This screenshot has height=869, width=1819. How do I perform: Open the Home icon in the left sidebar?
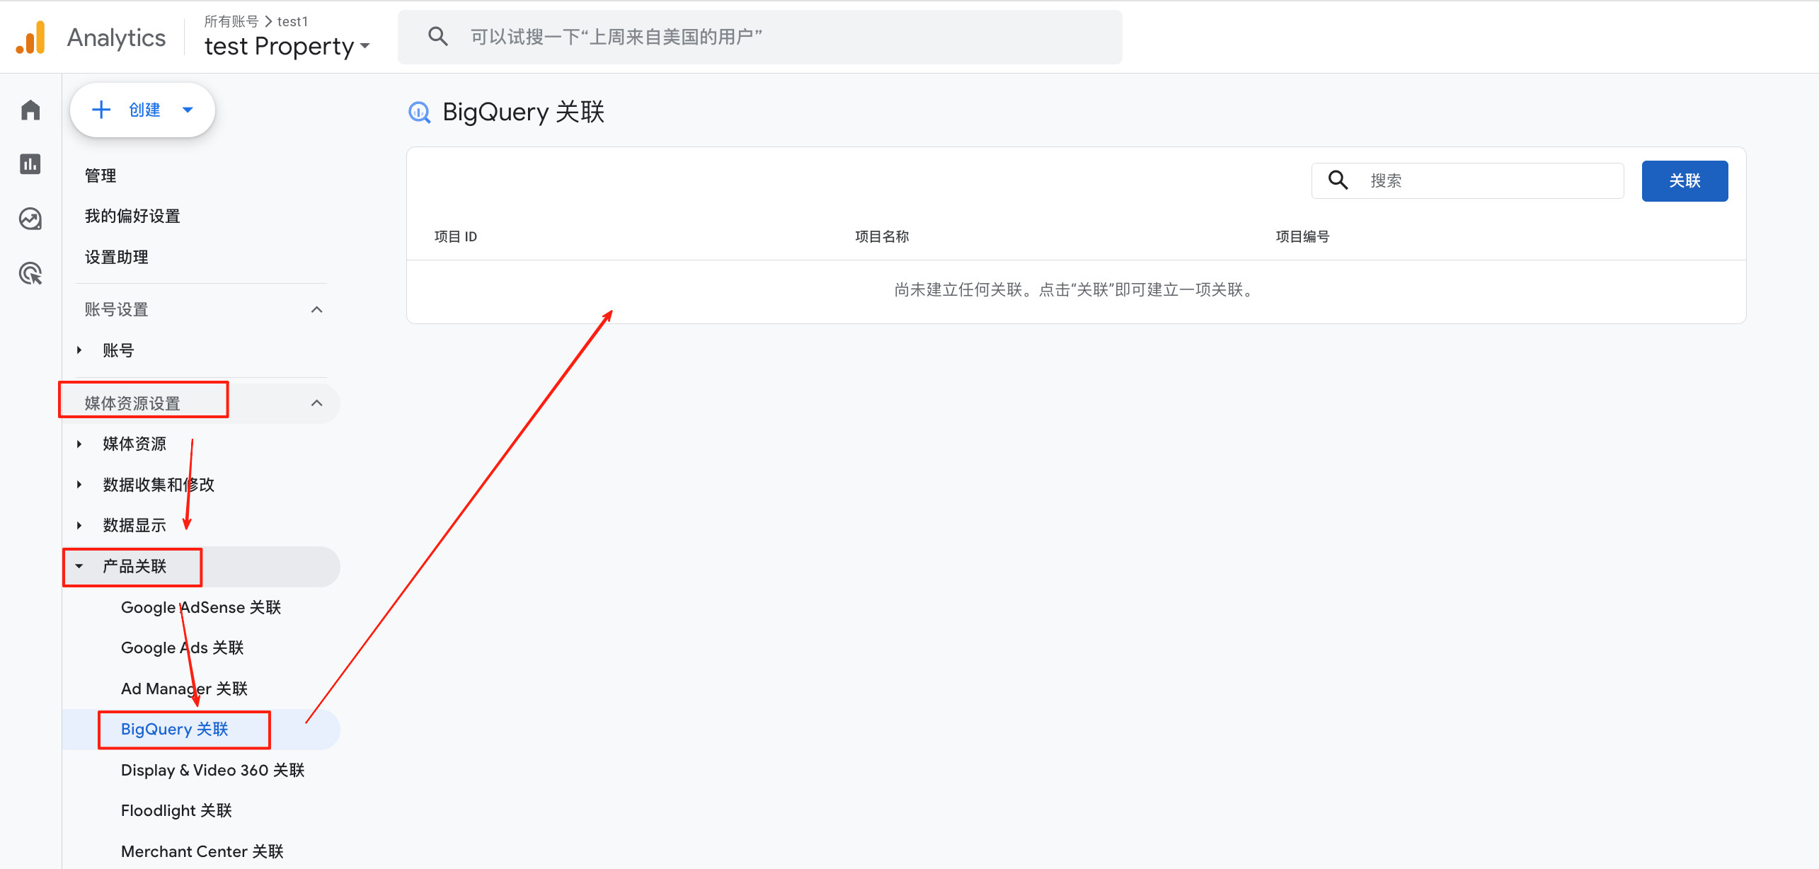(x=30, y=110)
